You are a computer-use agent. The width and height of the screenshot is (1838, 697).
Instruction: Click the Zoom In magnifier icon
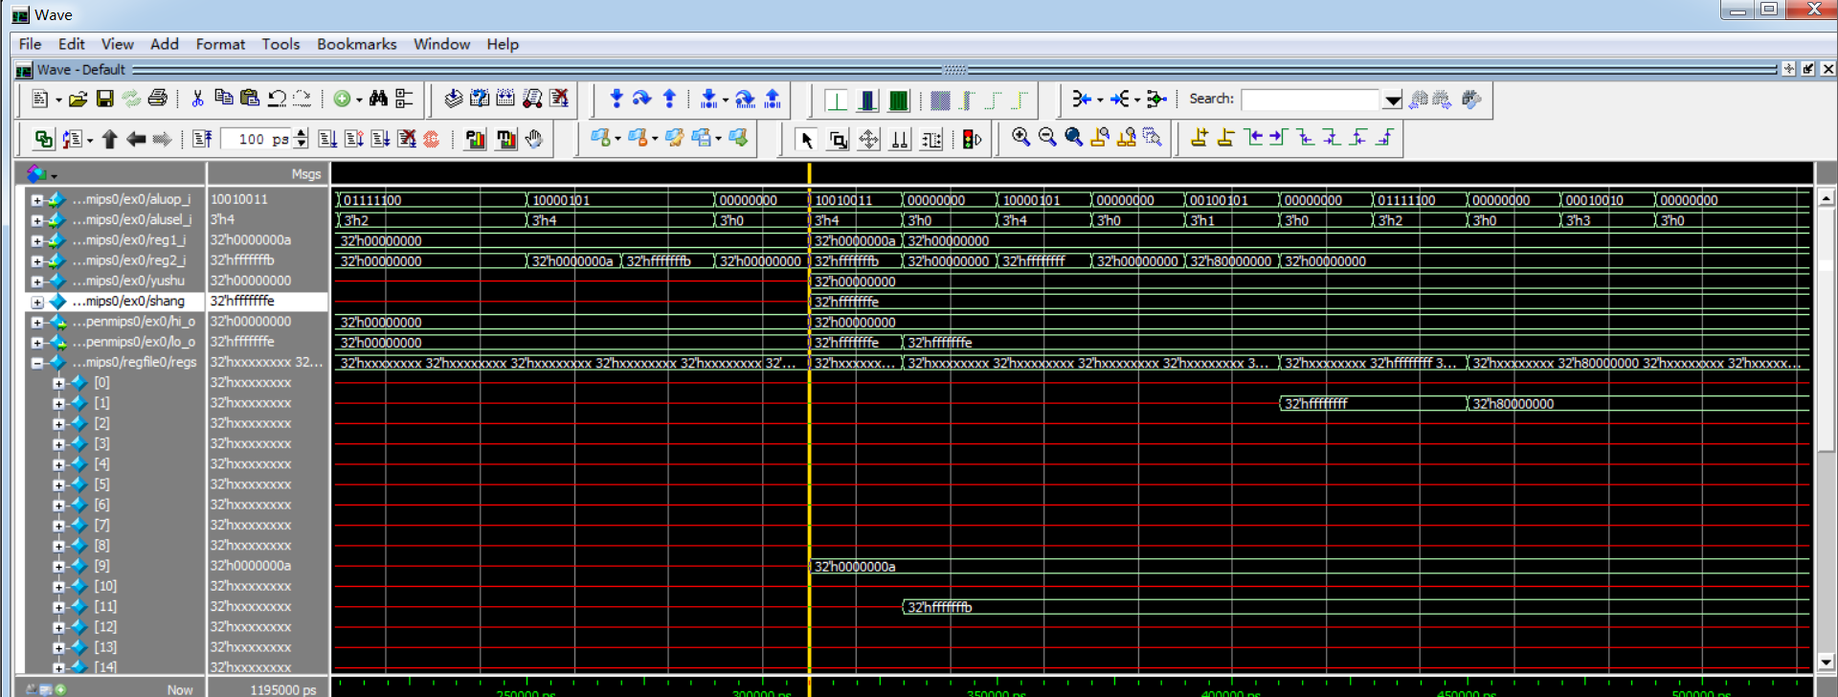1020,138
